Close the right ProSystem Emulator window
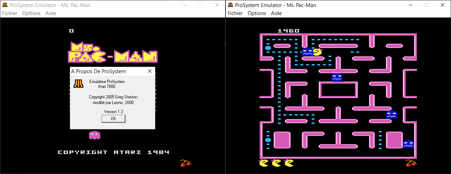This screenshot has height=174, width=451. 443,5
